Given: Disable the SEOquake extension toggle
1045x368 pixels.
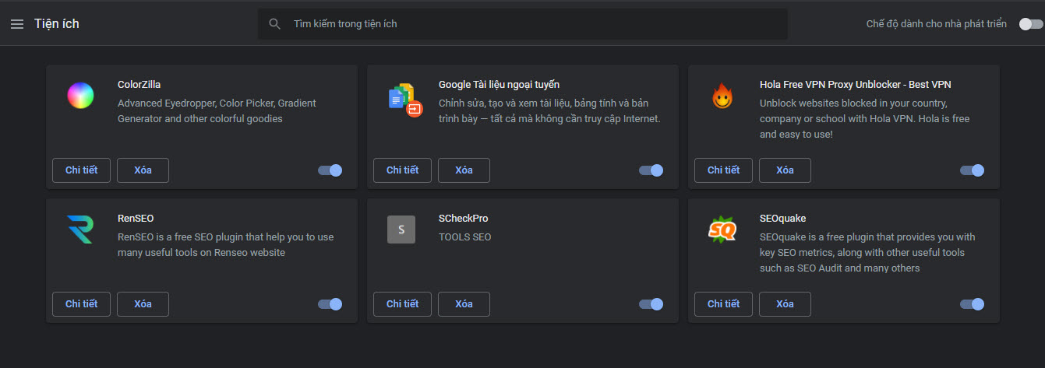Looking at the screenshot, I should coord(973,304).
